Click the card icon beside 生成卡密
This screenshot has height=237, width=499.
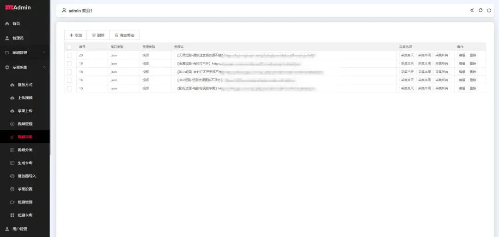12,163
